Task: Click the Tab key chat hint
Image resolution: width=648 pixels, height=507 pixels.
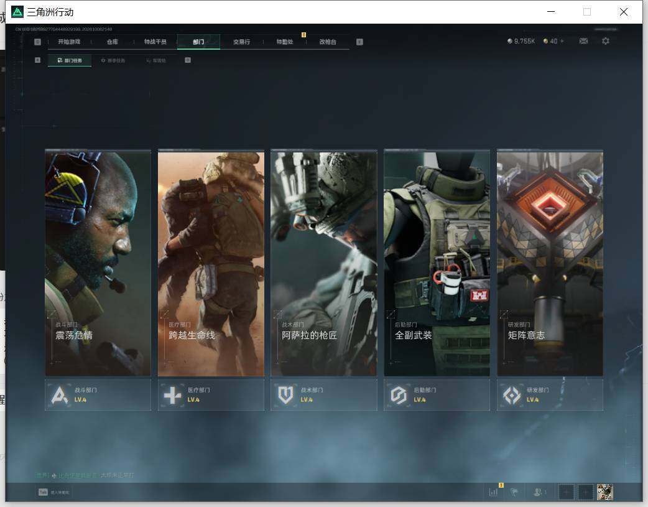Action: click(x=53, y=492)
